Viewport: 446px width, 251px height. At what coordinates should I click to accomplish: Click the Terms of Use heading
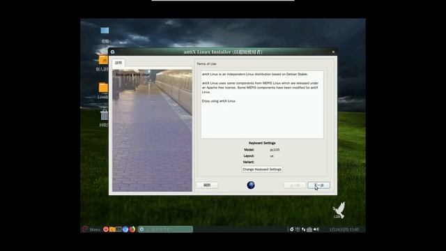(x=206, y=63)
